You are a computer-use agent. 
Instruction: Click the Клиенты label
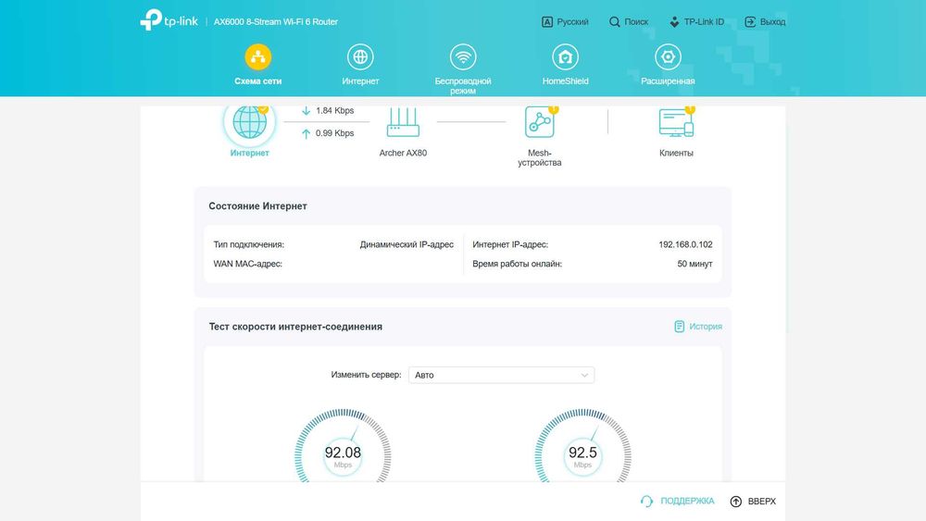pos(676,153)
